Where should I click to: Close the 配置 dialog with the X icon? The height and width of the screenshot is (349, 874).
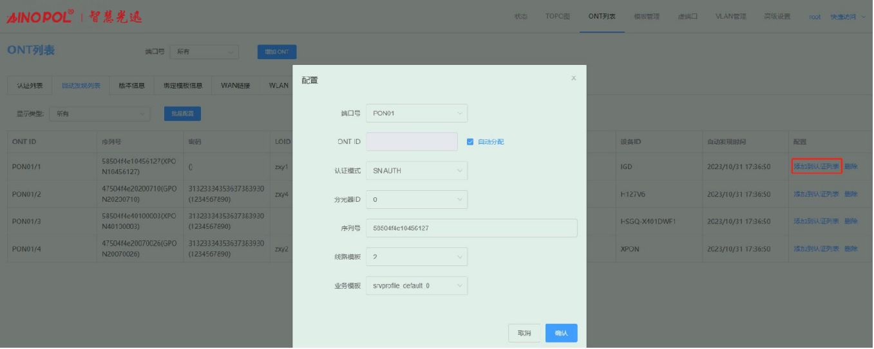pos(573,78)
